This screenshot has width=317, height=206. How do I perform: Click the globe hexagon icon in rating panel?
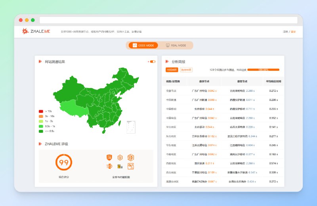point(130,157)
